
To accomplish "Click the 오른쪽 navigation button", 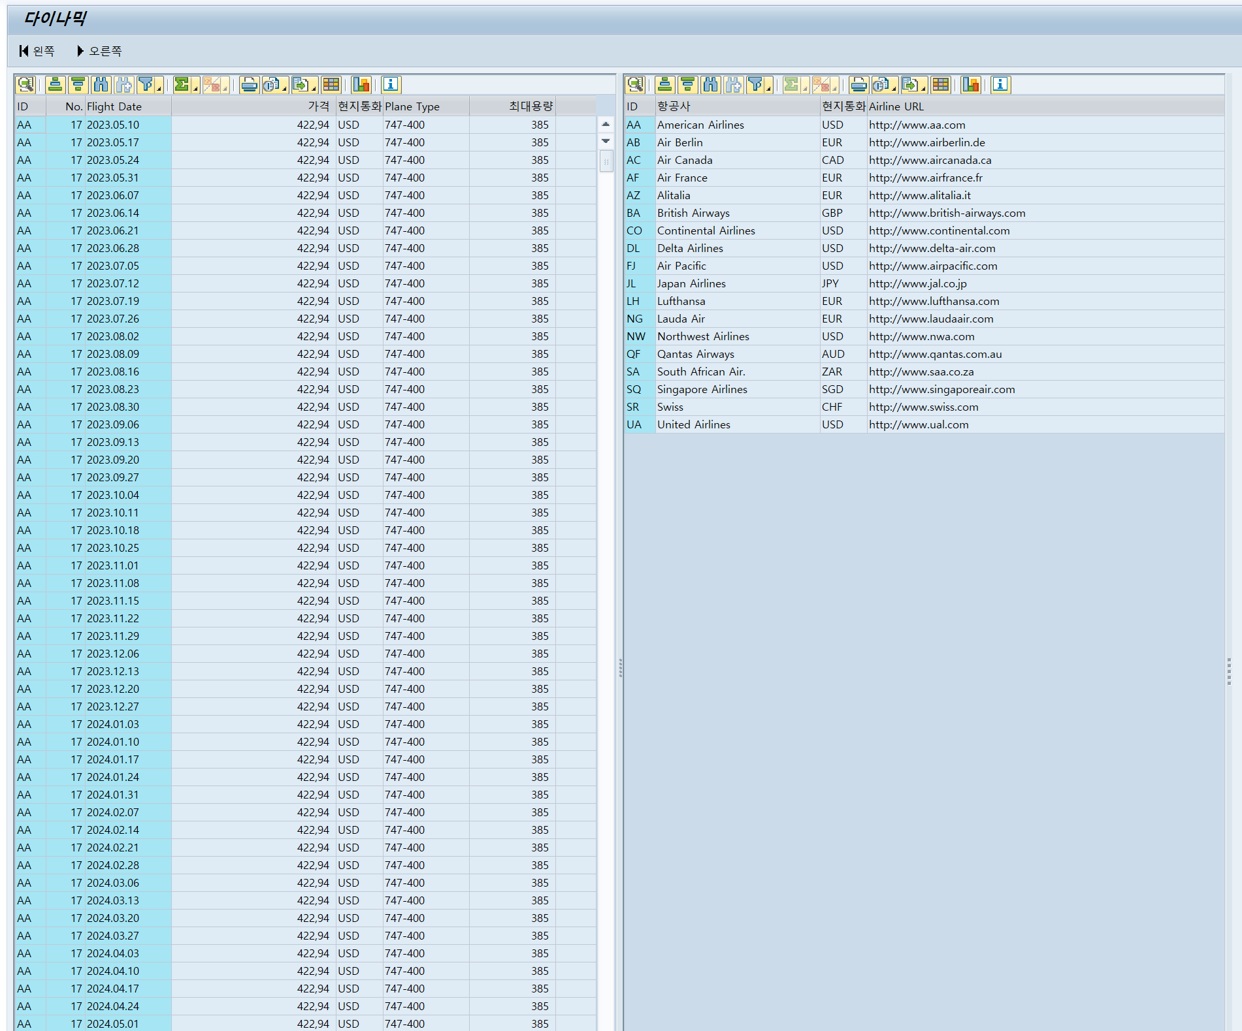I will point(99,51).
